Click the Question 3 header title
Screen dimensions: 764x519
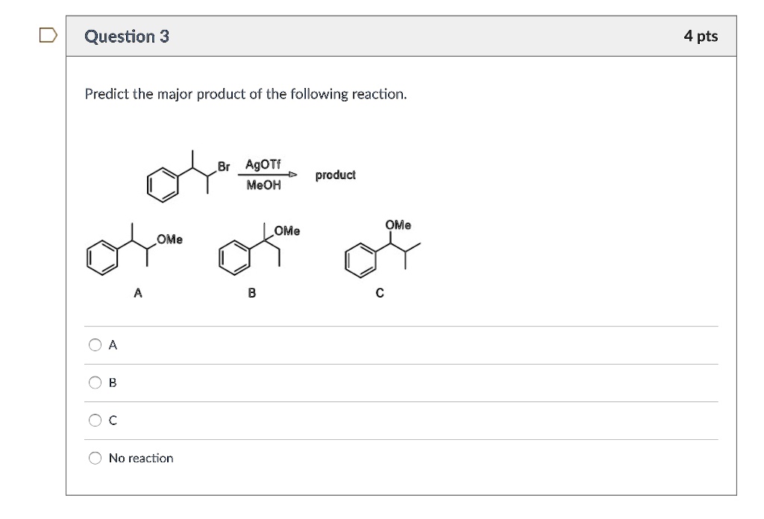[125, 35]
